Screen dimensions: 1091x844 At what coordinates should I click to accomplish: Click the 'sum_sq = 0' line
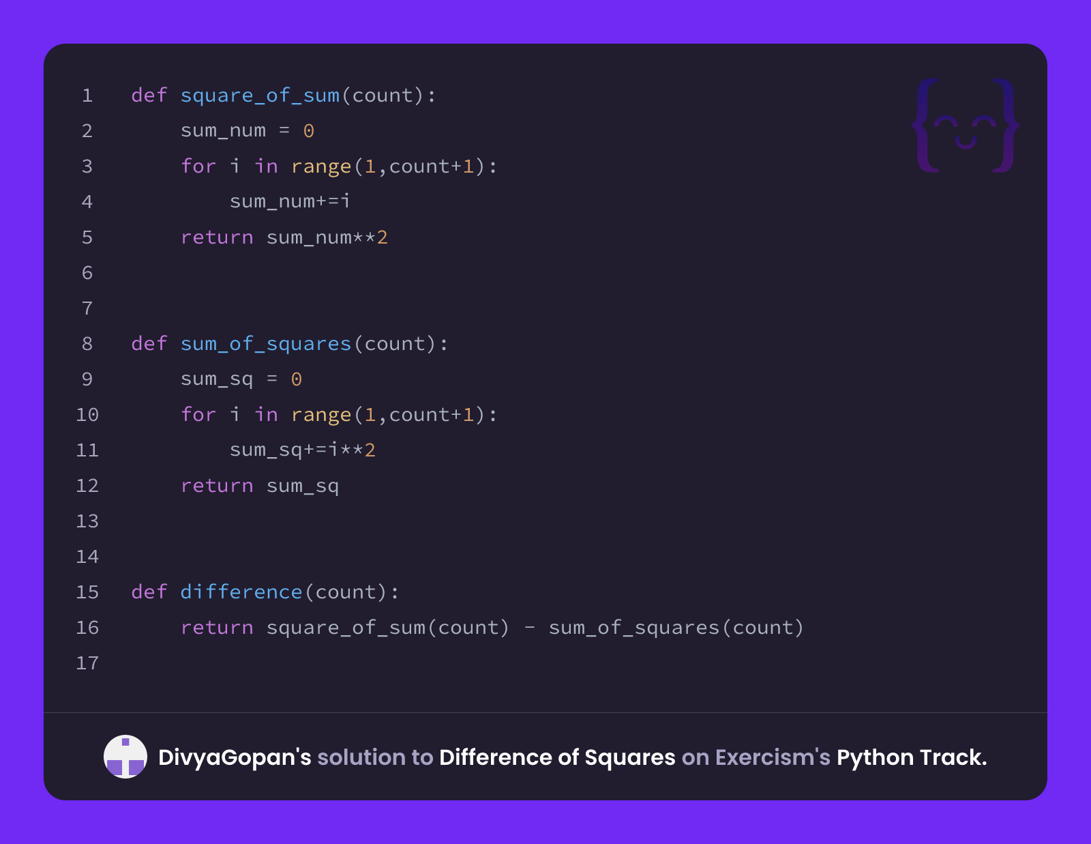coord(241,379)
